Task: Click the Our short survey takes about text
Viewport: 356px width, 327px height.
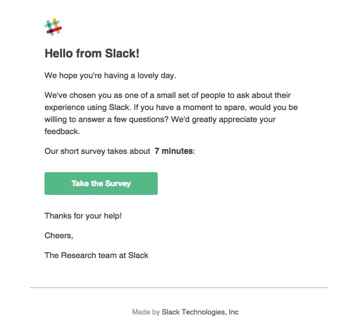Action: 97,151
